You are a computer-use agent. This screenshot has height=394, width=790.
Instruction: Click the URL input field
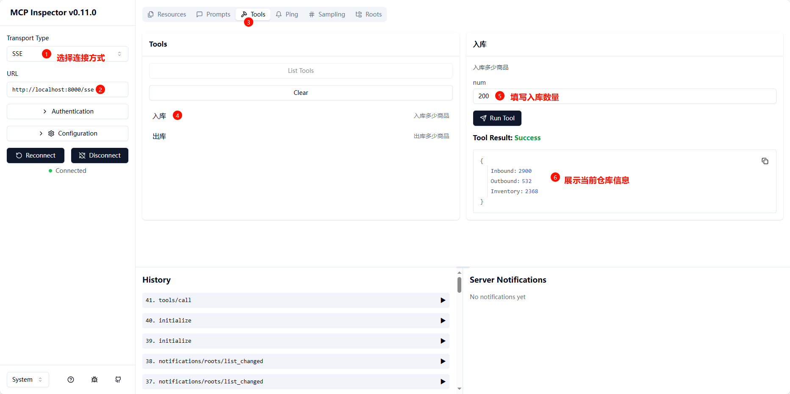67,89
